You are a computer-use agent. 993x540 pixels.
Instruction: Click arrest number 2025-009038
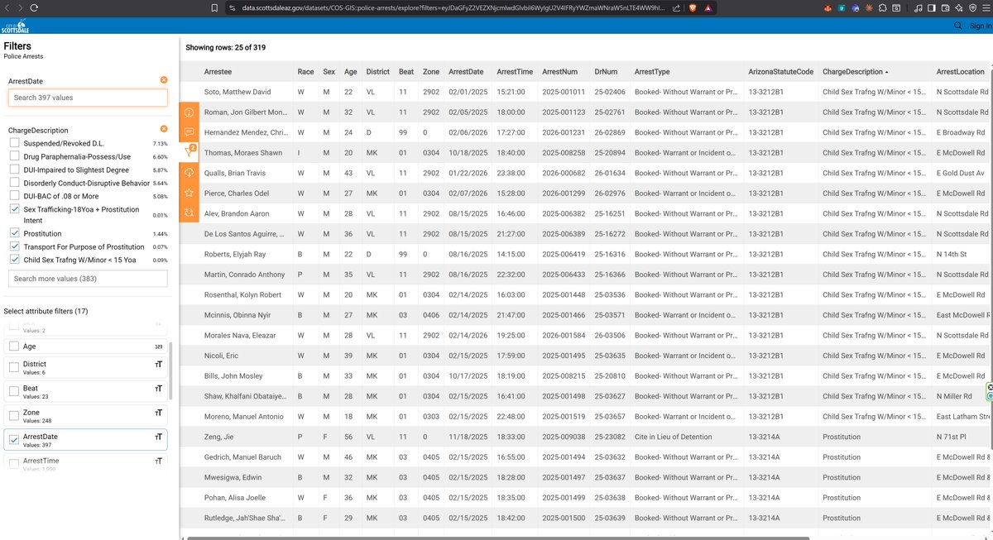(564, 437)
